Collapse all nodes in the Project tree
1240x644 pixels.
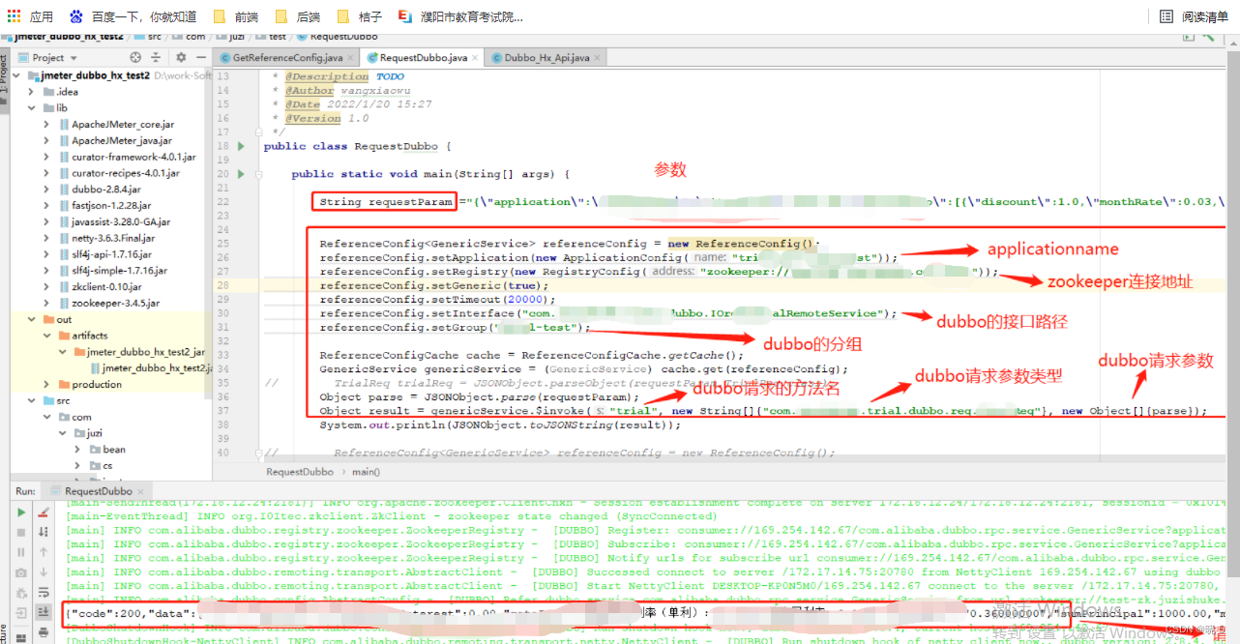[x=156, y=57]
